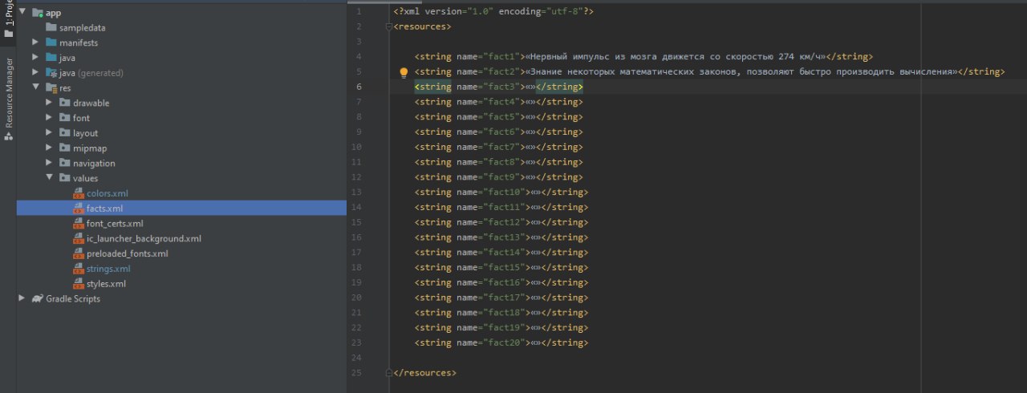
Task: Collapse the app module tree node
Action: [22, 12]
